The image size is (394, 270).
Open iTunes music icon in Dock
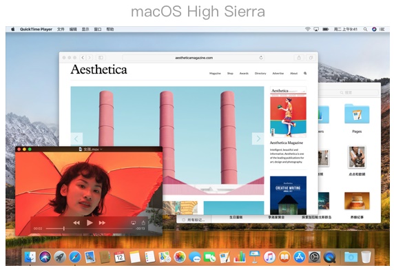point(269,257)
